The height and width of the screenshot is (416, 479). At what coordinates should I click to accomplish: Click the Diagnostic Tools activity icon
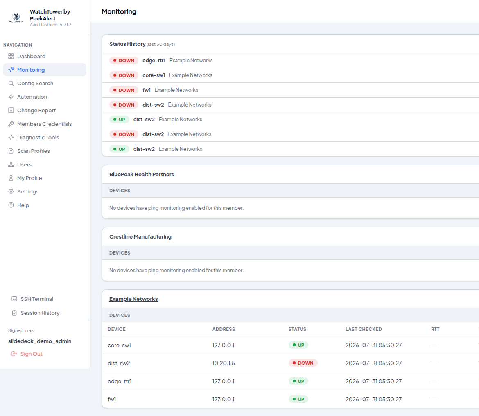[x=11, y=137]
